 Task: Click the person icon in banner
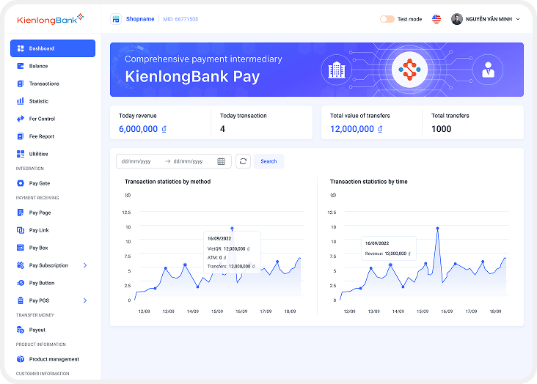(x=488, y=70)
